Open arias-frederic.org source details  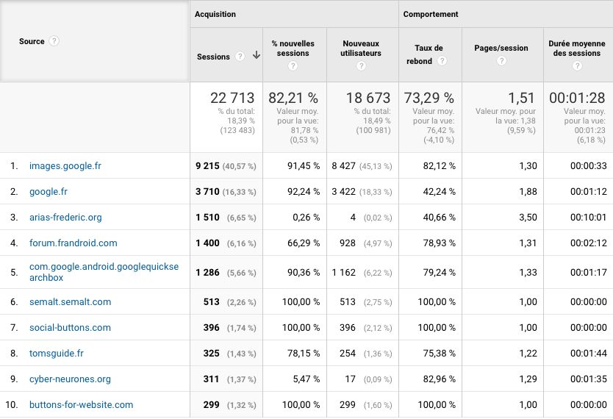(65, 218)
